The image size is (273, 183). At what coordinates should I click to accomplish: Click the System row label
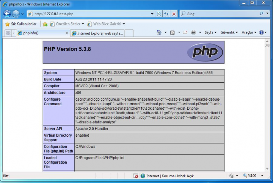click(50, 73)
